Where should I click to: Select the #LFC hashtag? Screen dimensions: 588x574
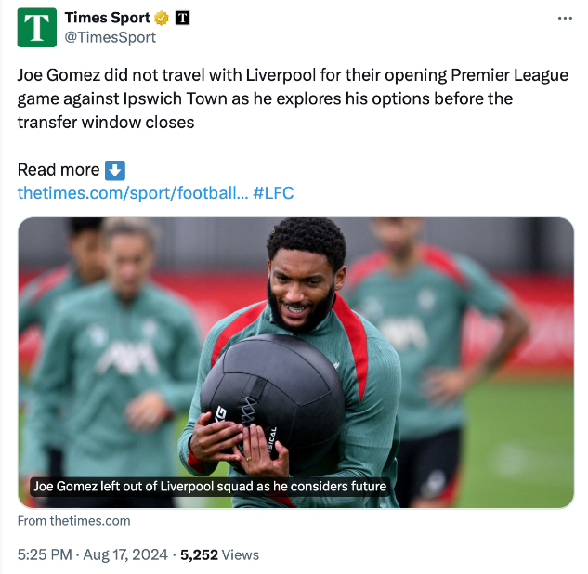(273, 193)
